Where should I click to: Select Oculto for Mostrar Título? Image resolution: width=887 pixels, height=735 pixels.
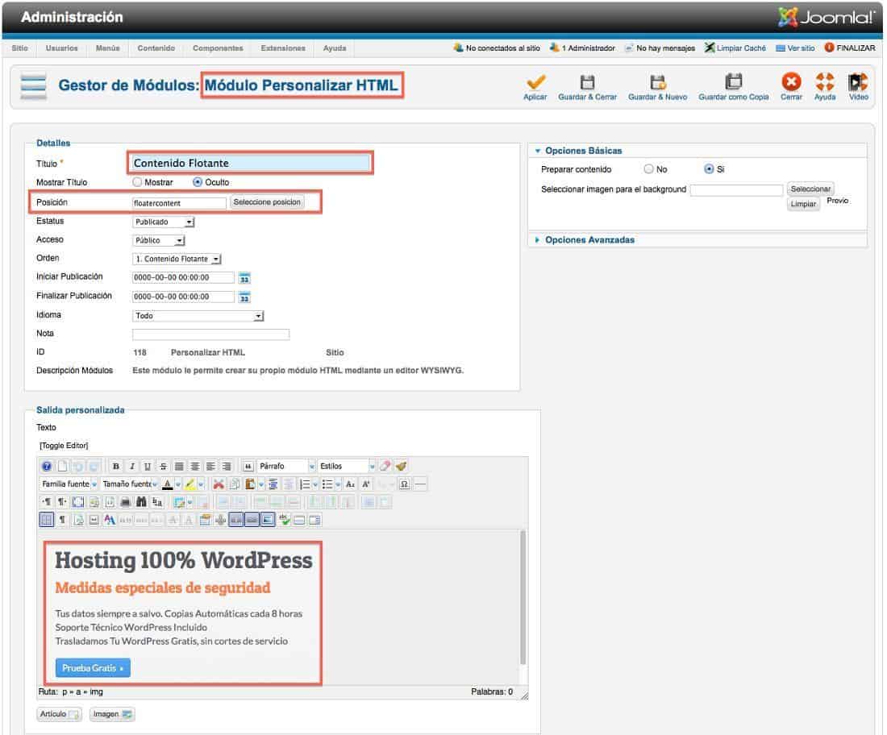pyautogui.click(x=198, y=183)
